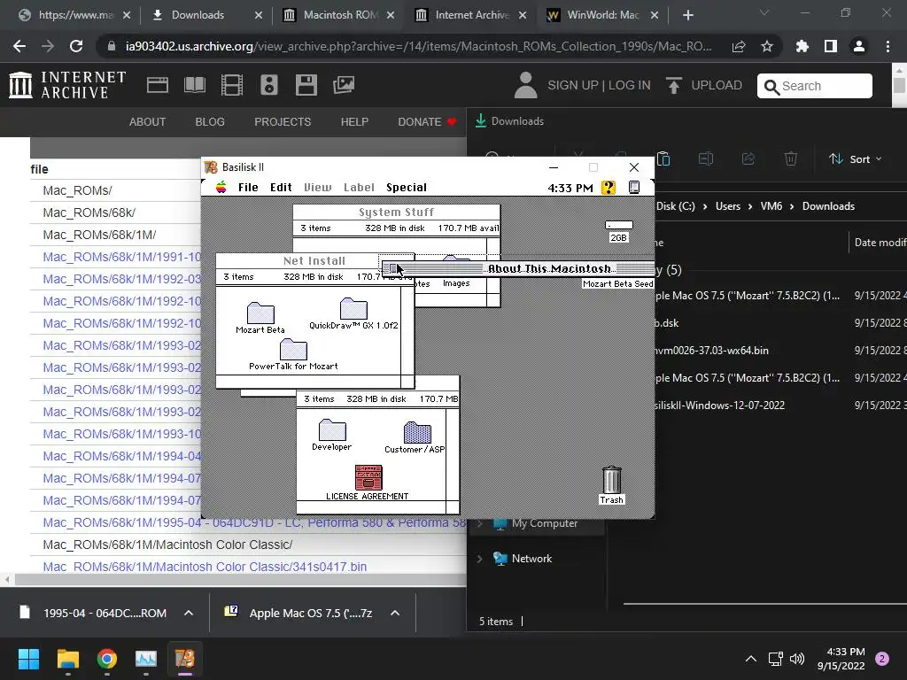The height and width of the screenshot is (680, 907).
Task: Open the ABOUT link
Action: pyautogui.click(x=148, y=122)
